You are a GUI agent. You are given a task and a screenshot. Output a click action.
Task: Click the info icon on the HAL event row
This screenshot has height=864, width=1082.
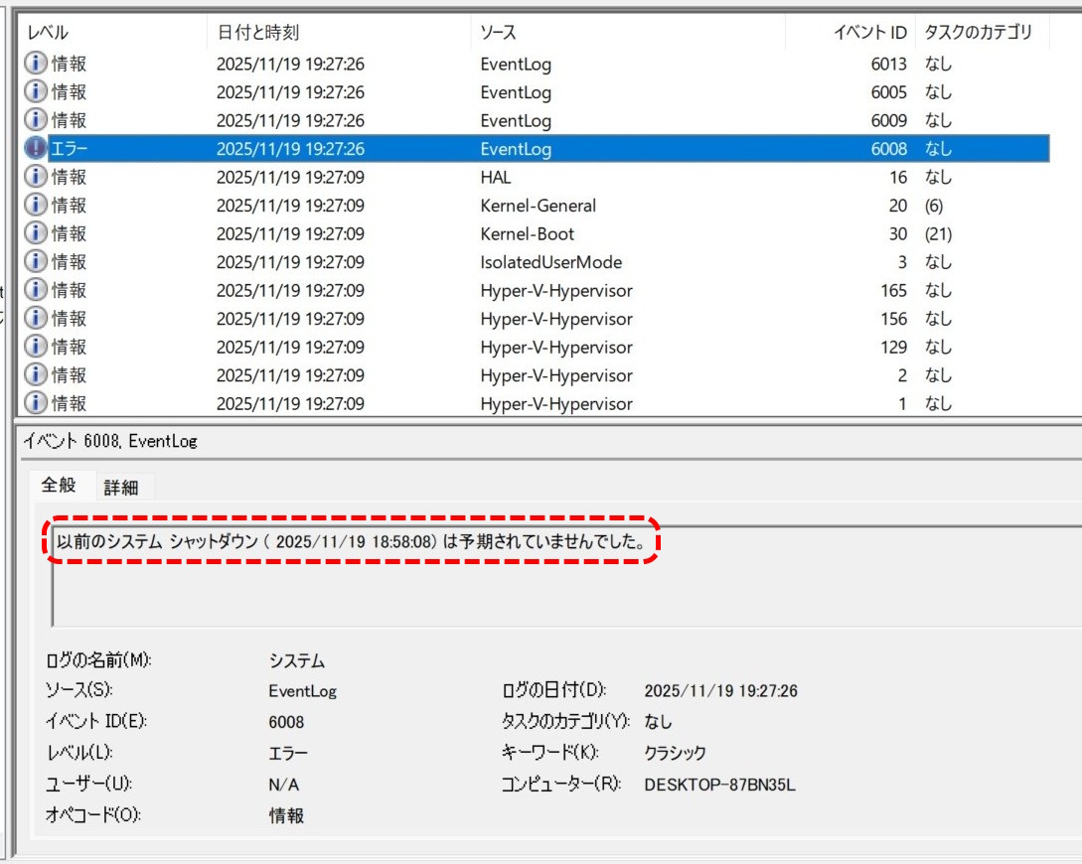coord(36,178)
